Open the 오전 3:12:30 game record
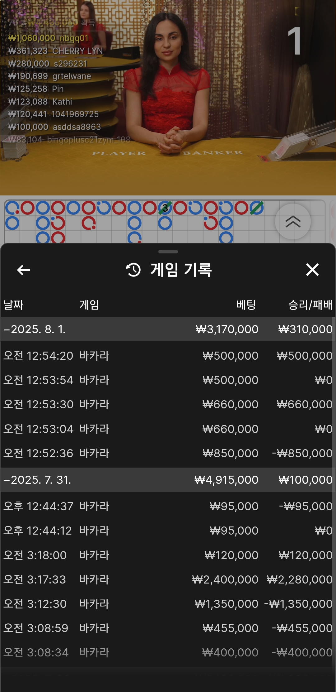 (168, 604)
